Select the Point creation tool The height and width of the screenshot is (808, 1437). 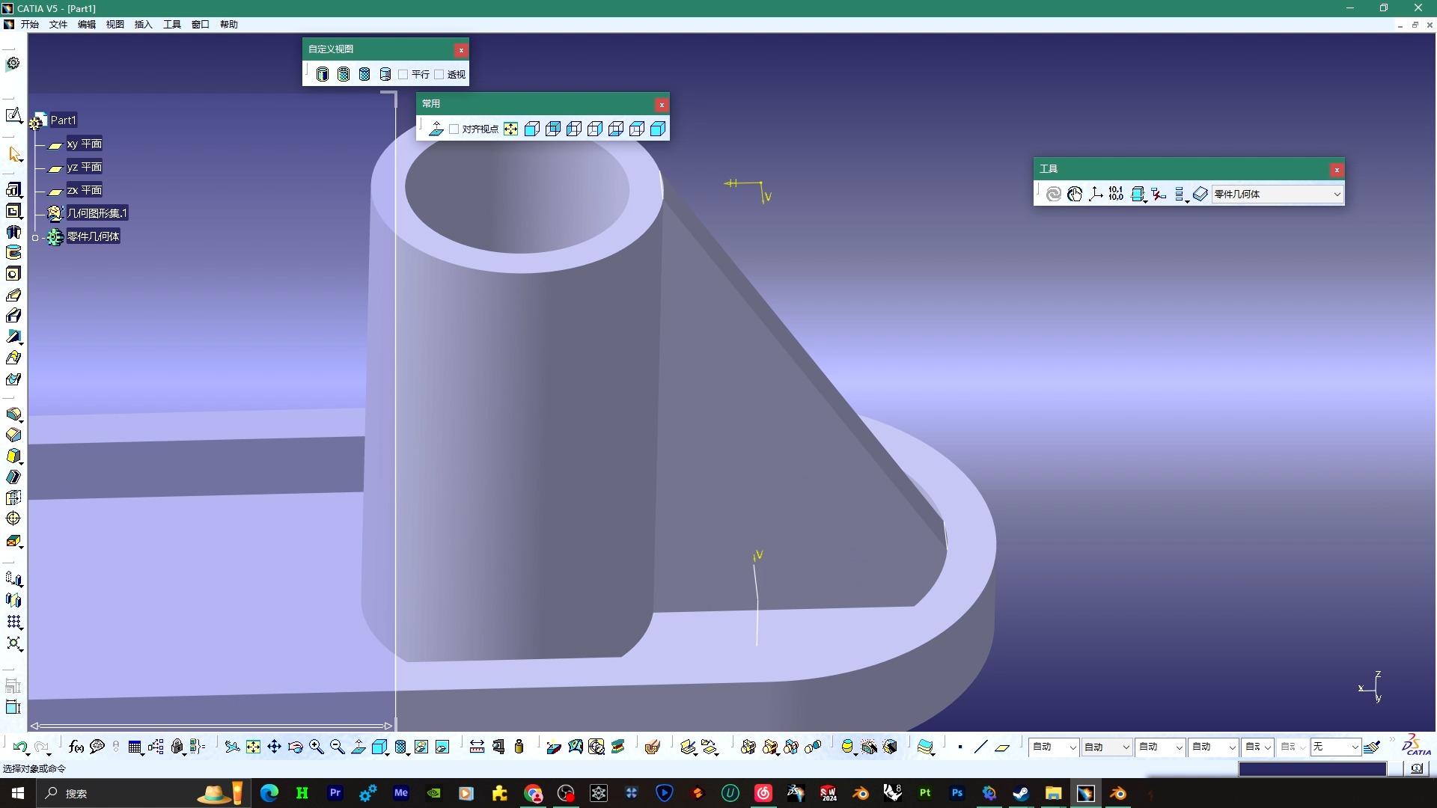[959, 747]
